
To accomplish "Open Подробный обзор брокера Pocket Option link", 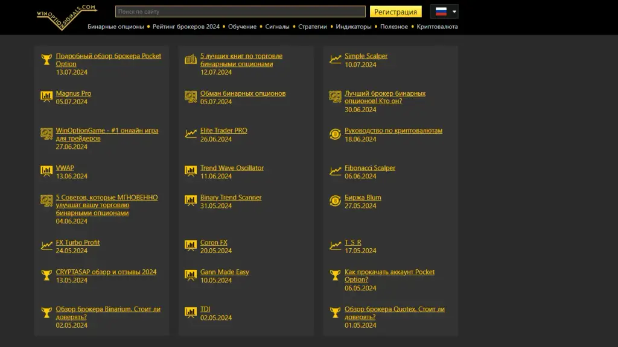I will 109,60.
